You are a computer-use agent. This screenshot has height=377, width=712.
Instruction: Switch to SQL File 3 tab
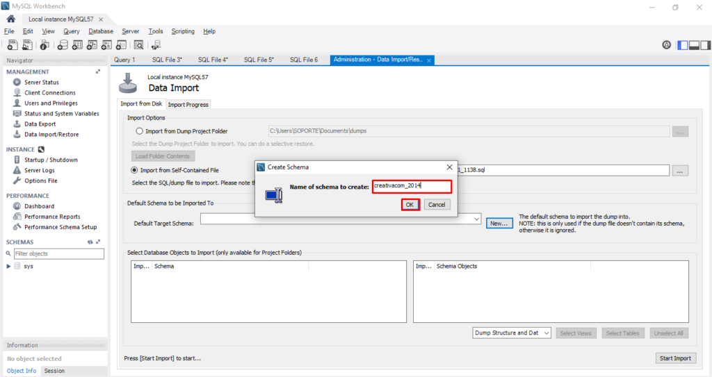point(167,60)
